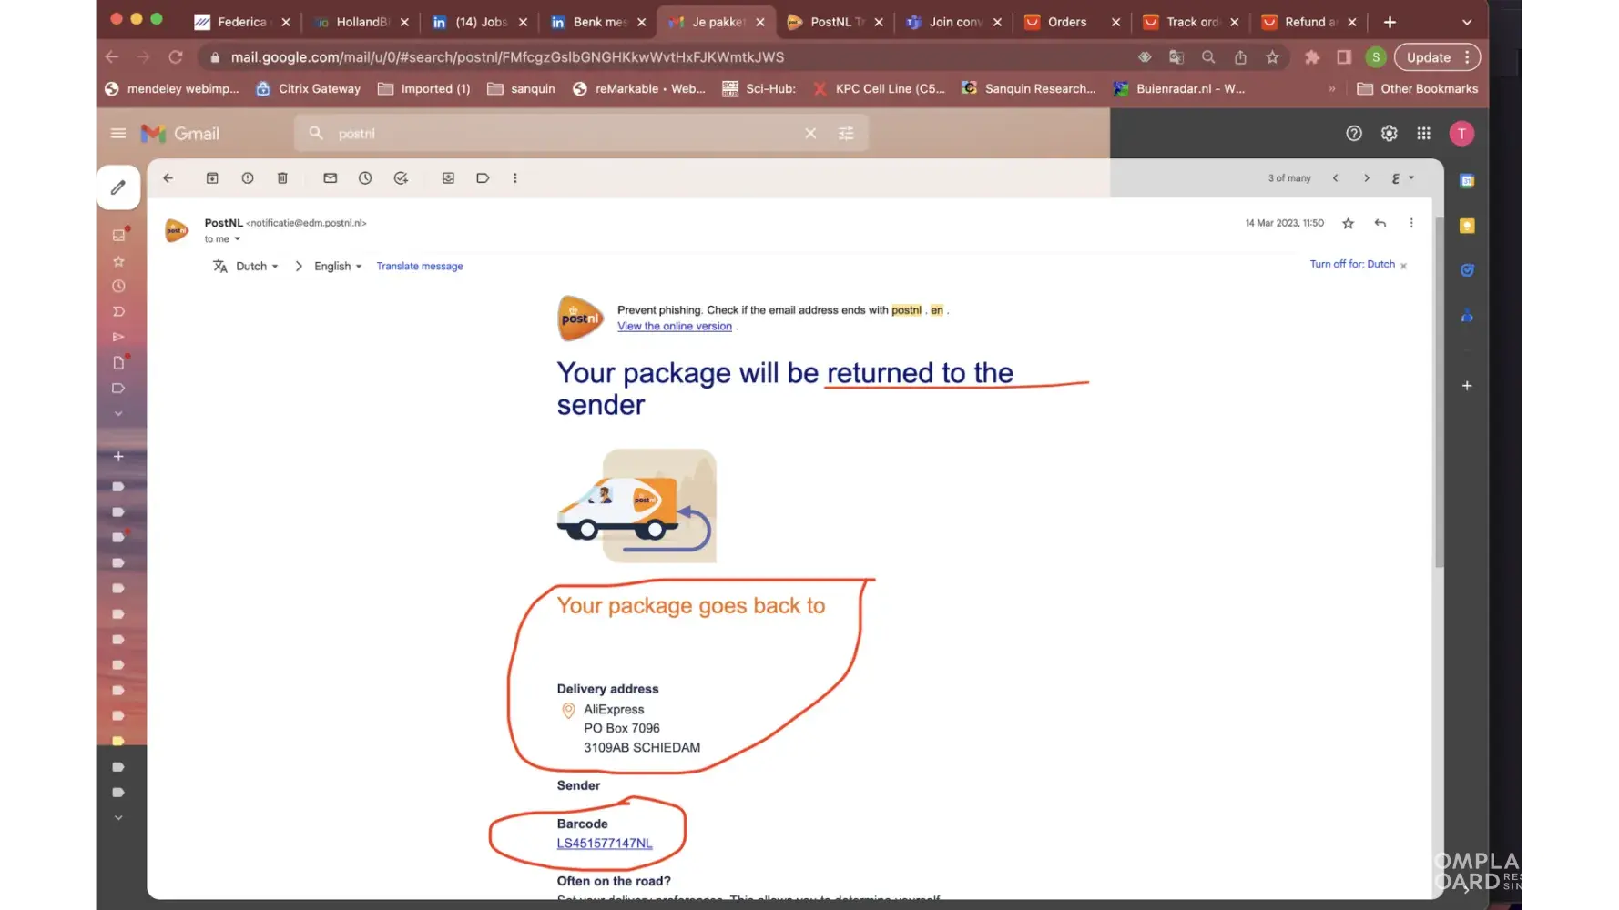Open the message's more options menu
This screenshot has height=910, width=1619.
point(1411,223)
